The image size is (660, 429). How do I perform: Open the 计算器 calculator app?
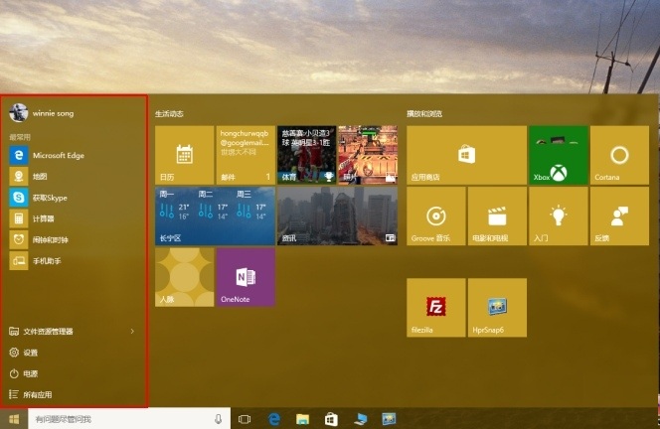(32, 218)
